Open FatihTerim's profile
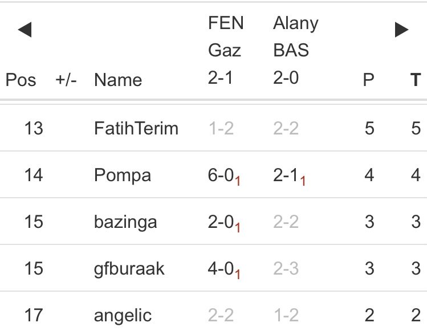Viewport: 427px width, 331px height. click(136, 128)
